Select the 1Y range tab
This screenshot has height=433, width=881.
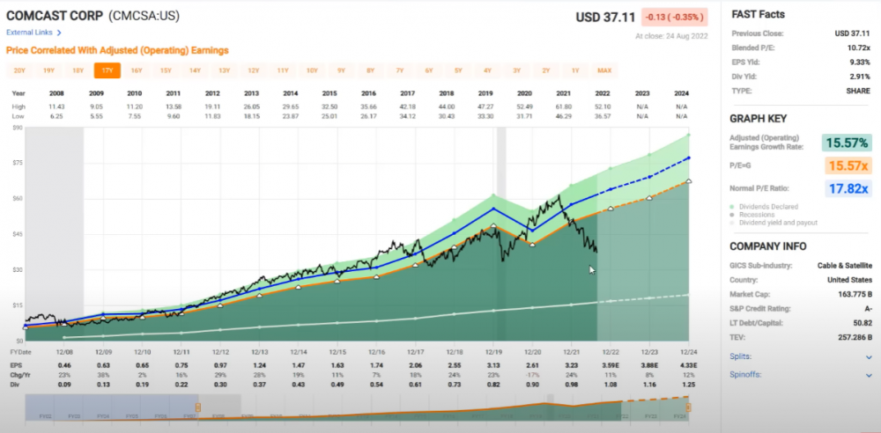pyautogui.click(x=574, y=70)
